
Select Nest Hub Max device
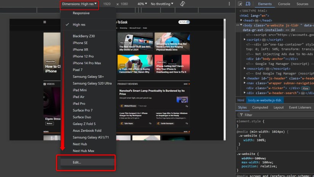83,151
